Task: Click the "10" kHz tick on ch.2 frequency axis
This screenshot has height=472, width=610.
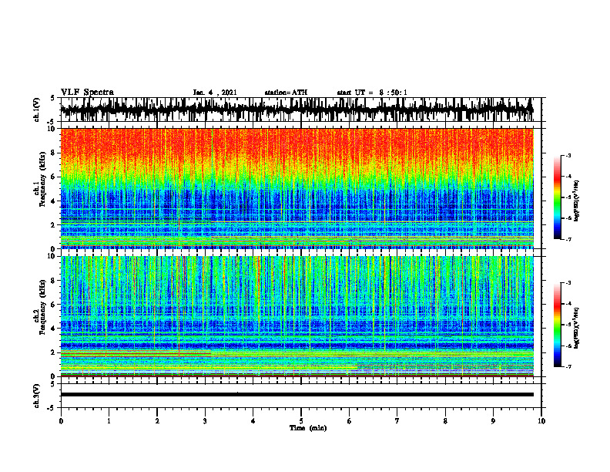Action: (52, 256)
